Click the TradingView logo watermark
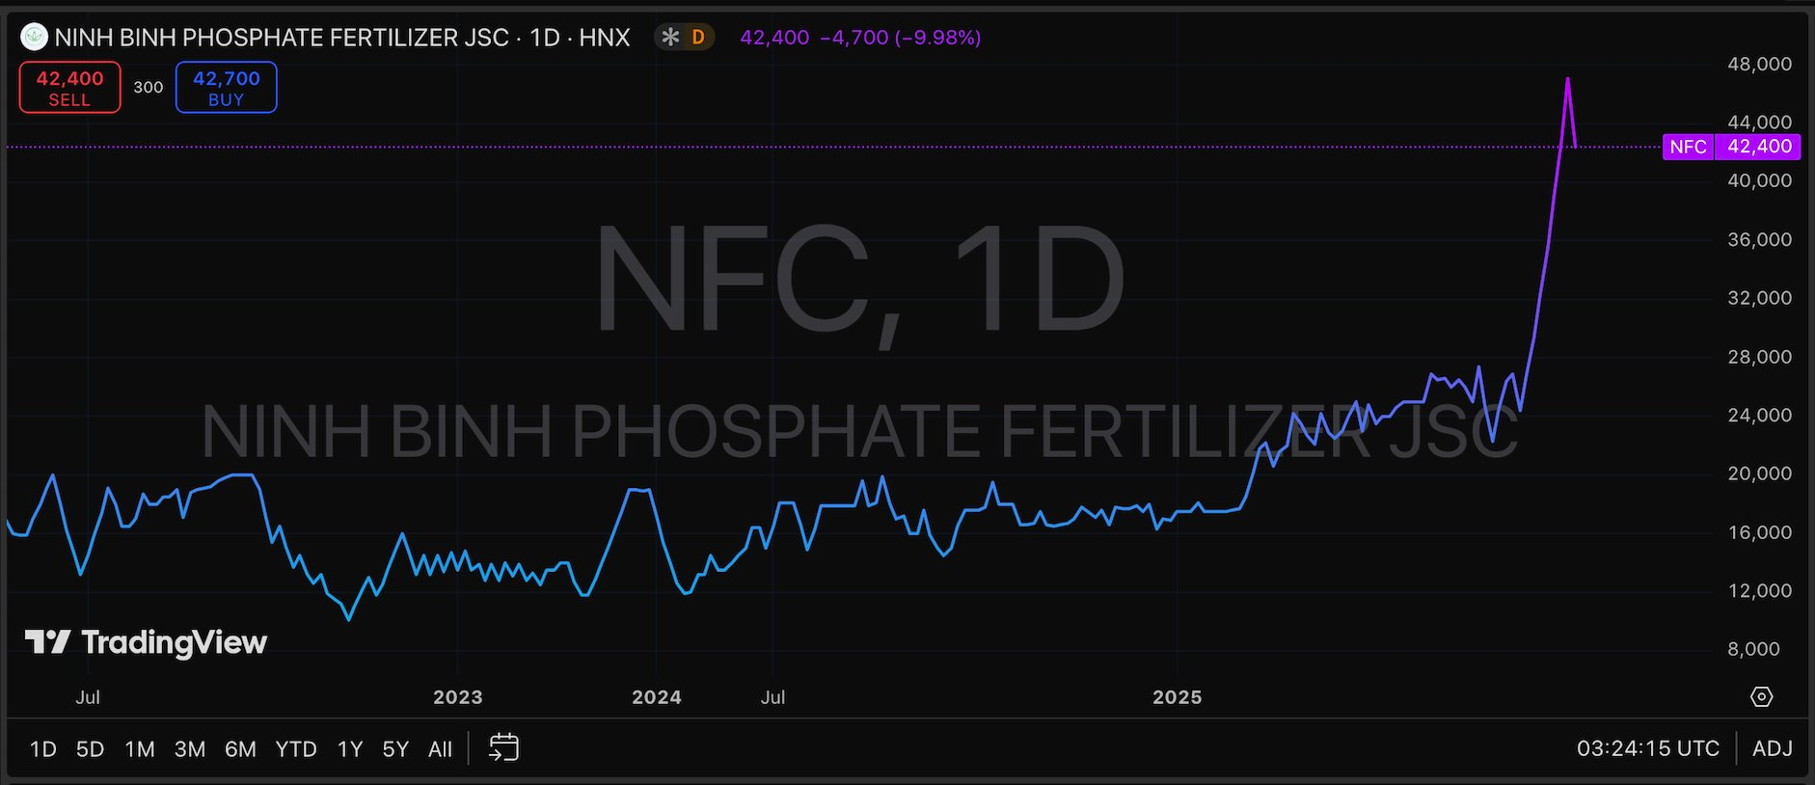 146,642
